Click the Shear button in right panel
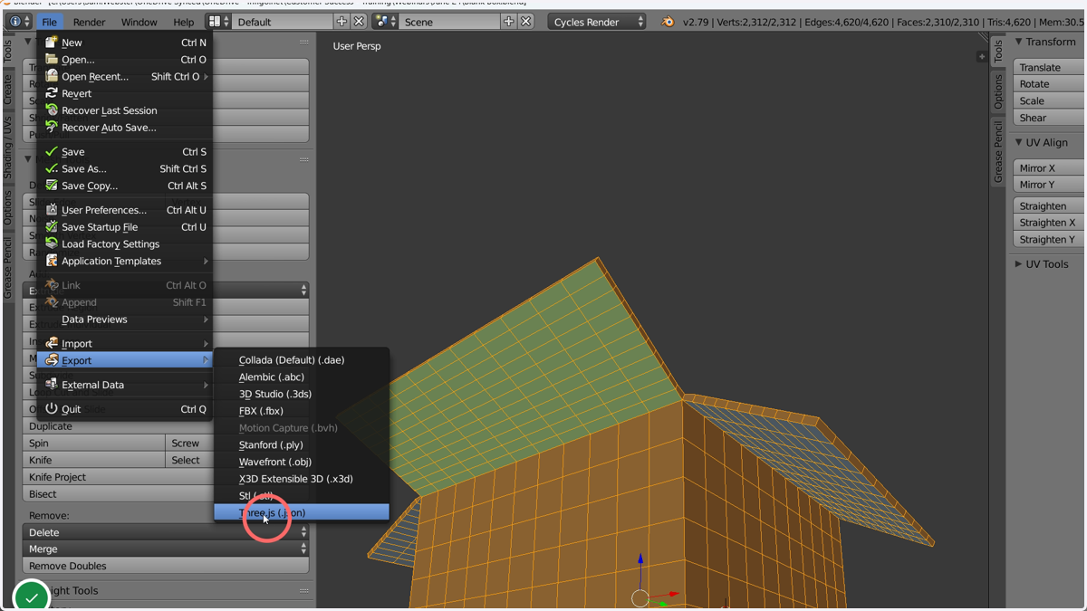The image size is (1087, 611). point(1049,118)
